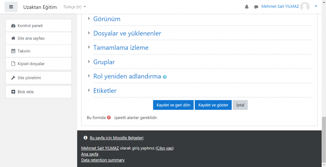Toggle the hamburger side menu button
The width and height of the screenshot is (326, 167).
pos(11,7)
